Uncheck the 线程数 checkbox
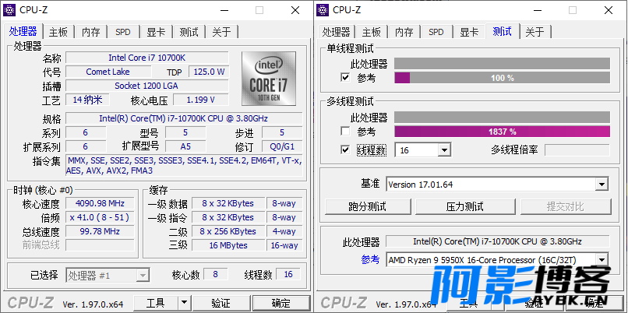This screenshot has height=313, width=628. 345,150
